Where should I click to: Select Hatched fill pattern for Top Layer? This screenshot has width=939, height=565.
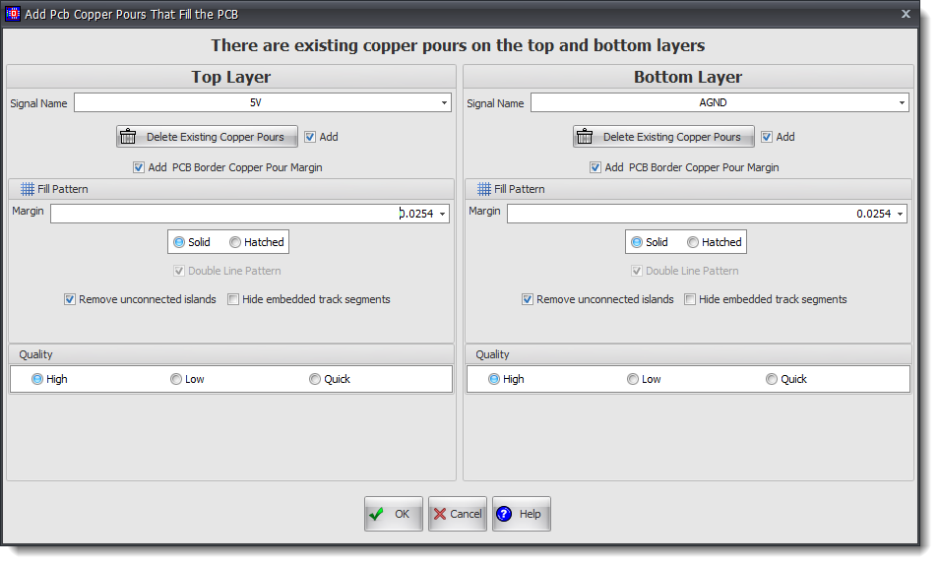(x=235, y=242)
